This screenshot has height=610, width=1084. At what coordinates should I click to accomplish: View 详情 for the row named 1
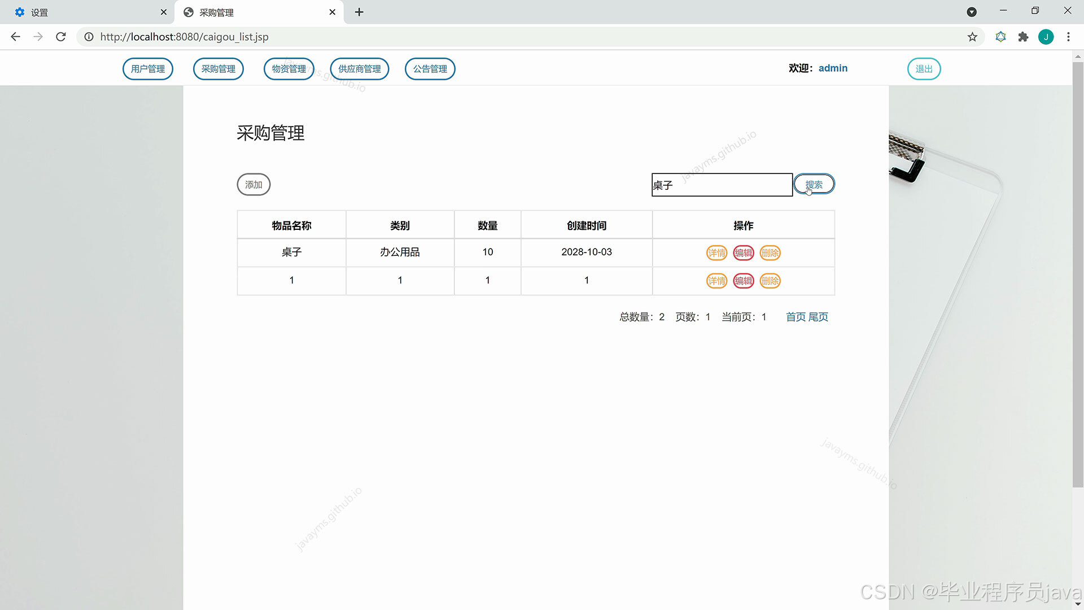[x=717, y=281]
